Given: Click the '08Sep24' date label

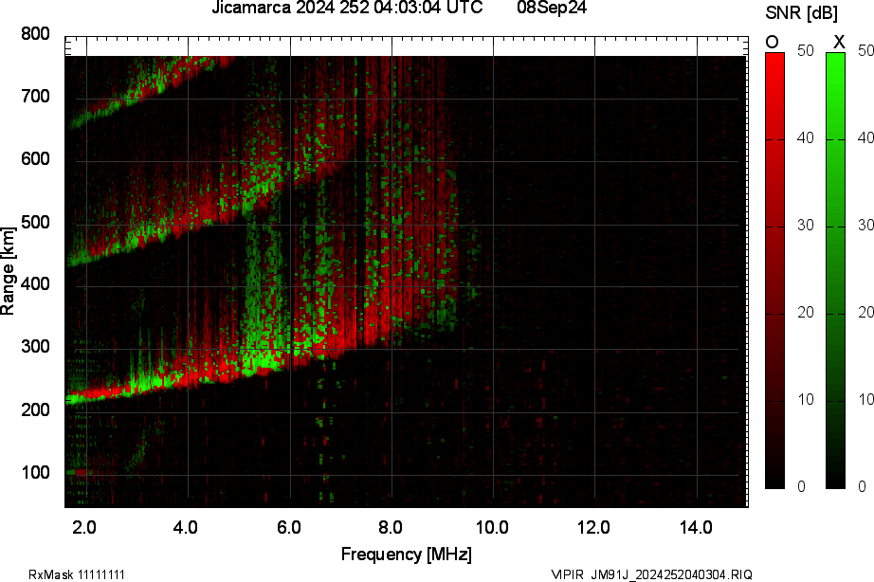Looking at the screenshot, I should 552,9.
